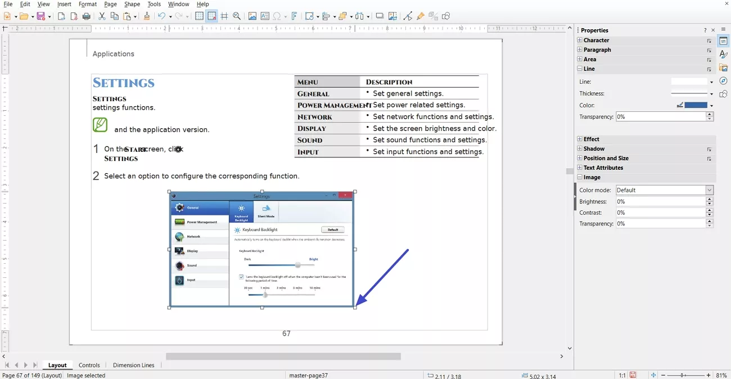Click the Zoom & Pan magnifier icon

pyautogui.click(x=237, y=16)
